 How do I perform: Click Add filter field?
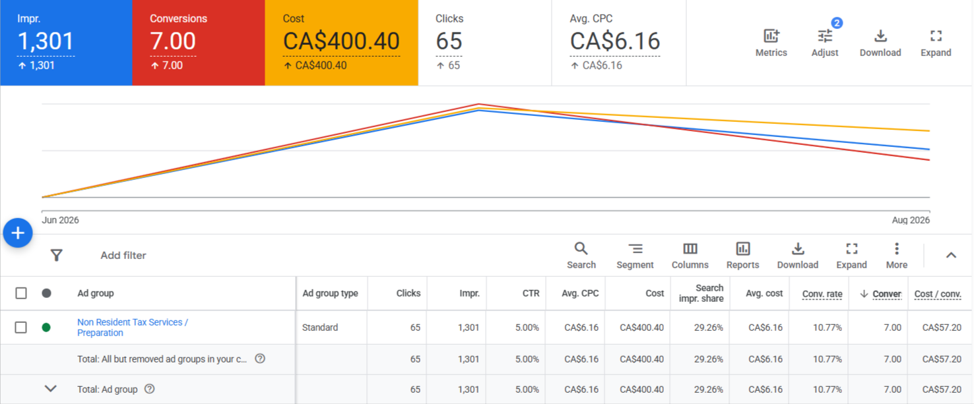[123, 255]
